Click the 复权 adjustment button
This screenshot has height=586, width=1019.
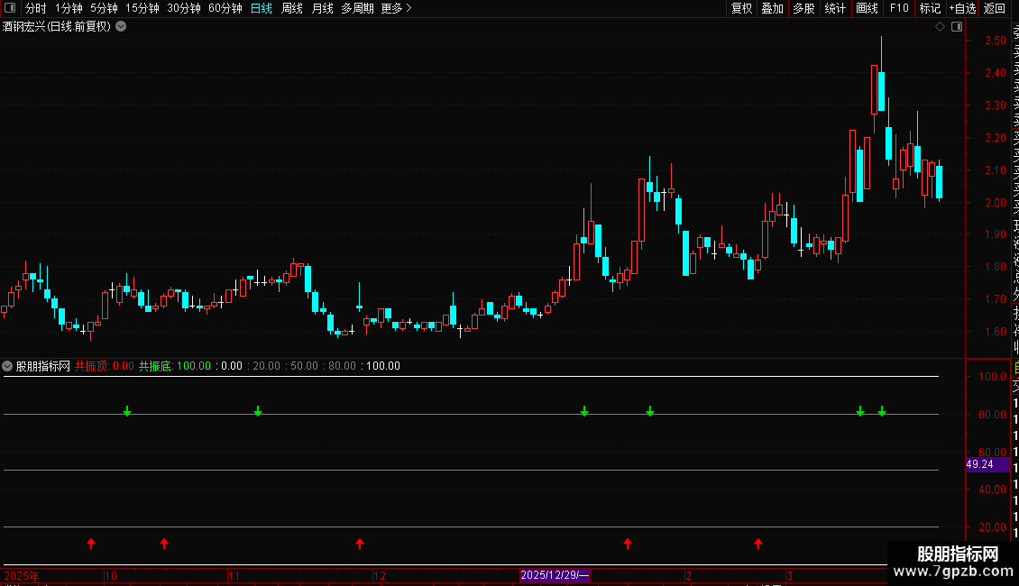click(741, 8)
